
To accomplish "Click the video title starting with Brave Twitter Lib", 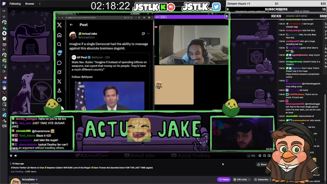I will click(81, 168).
